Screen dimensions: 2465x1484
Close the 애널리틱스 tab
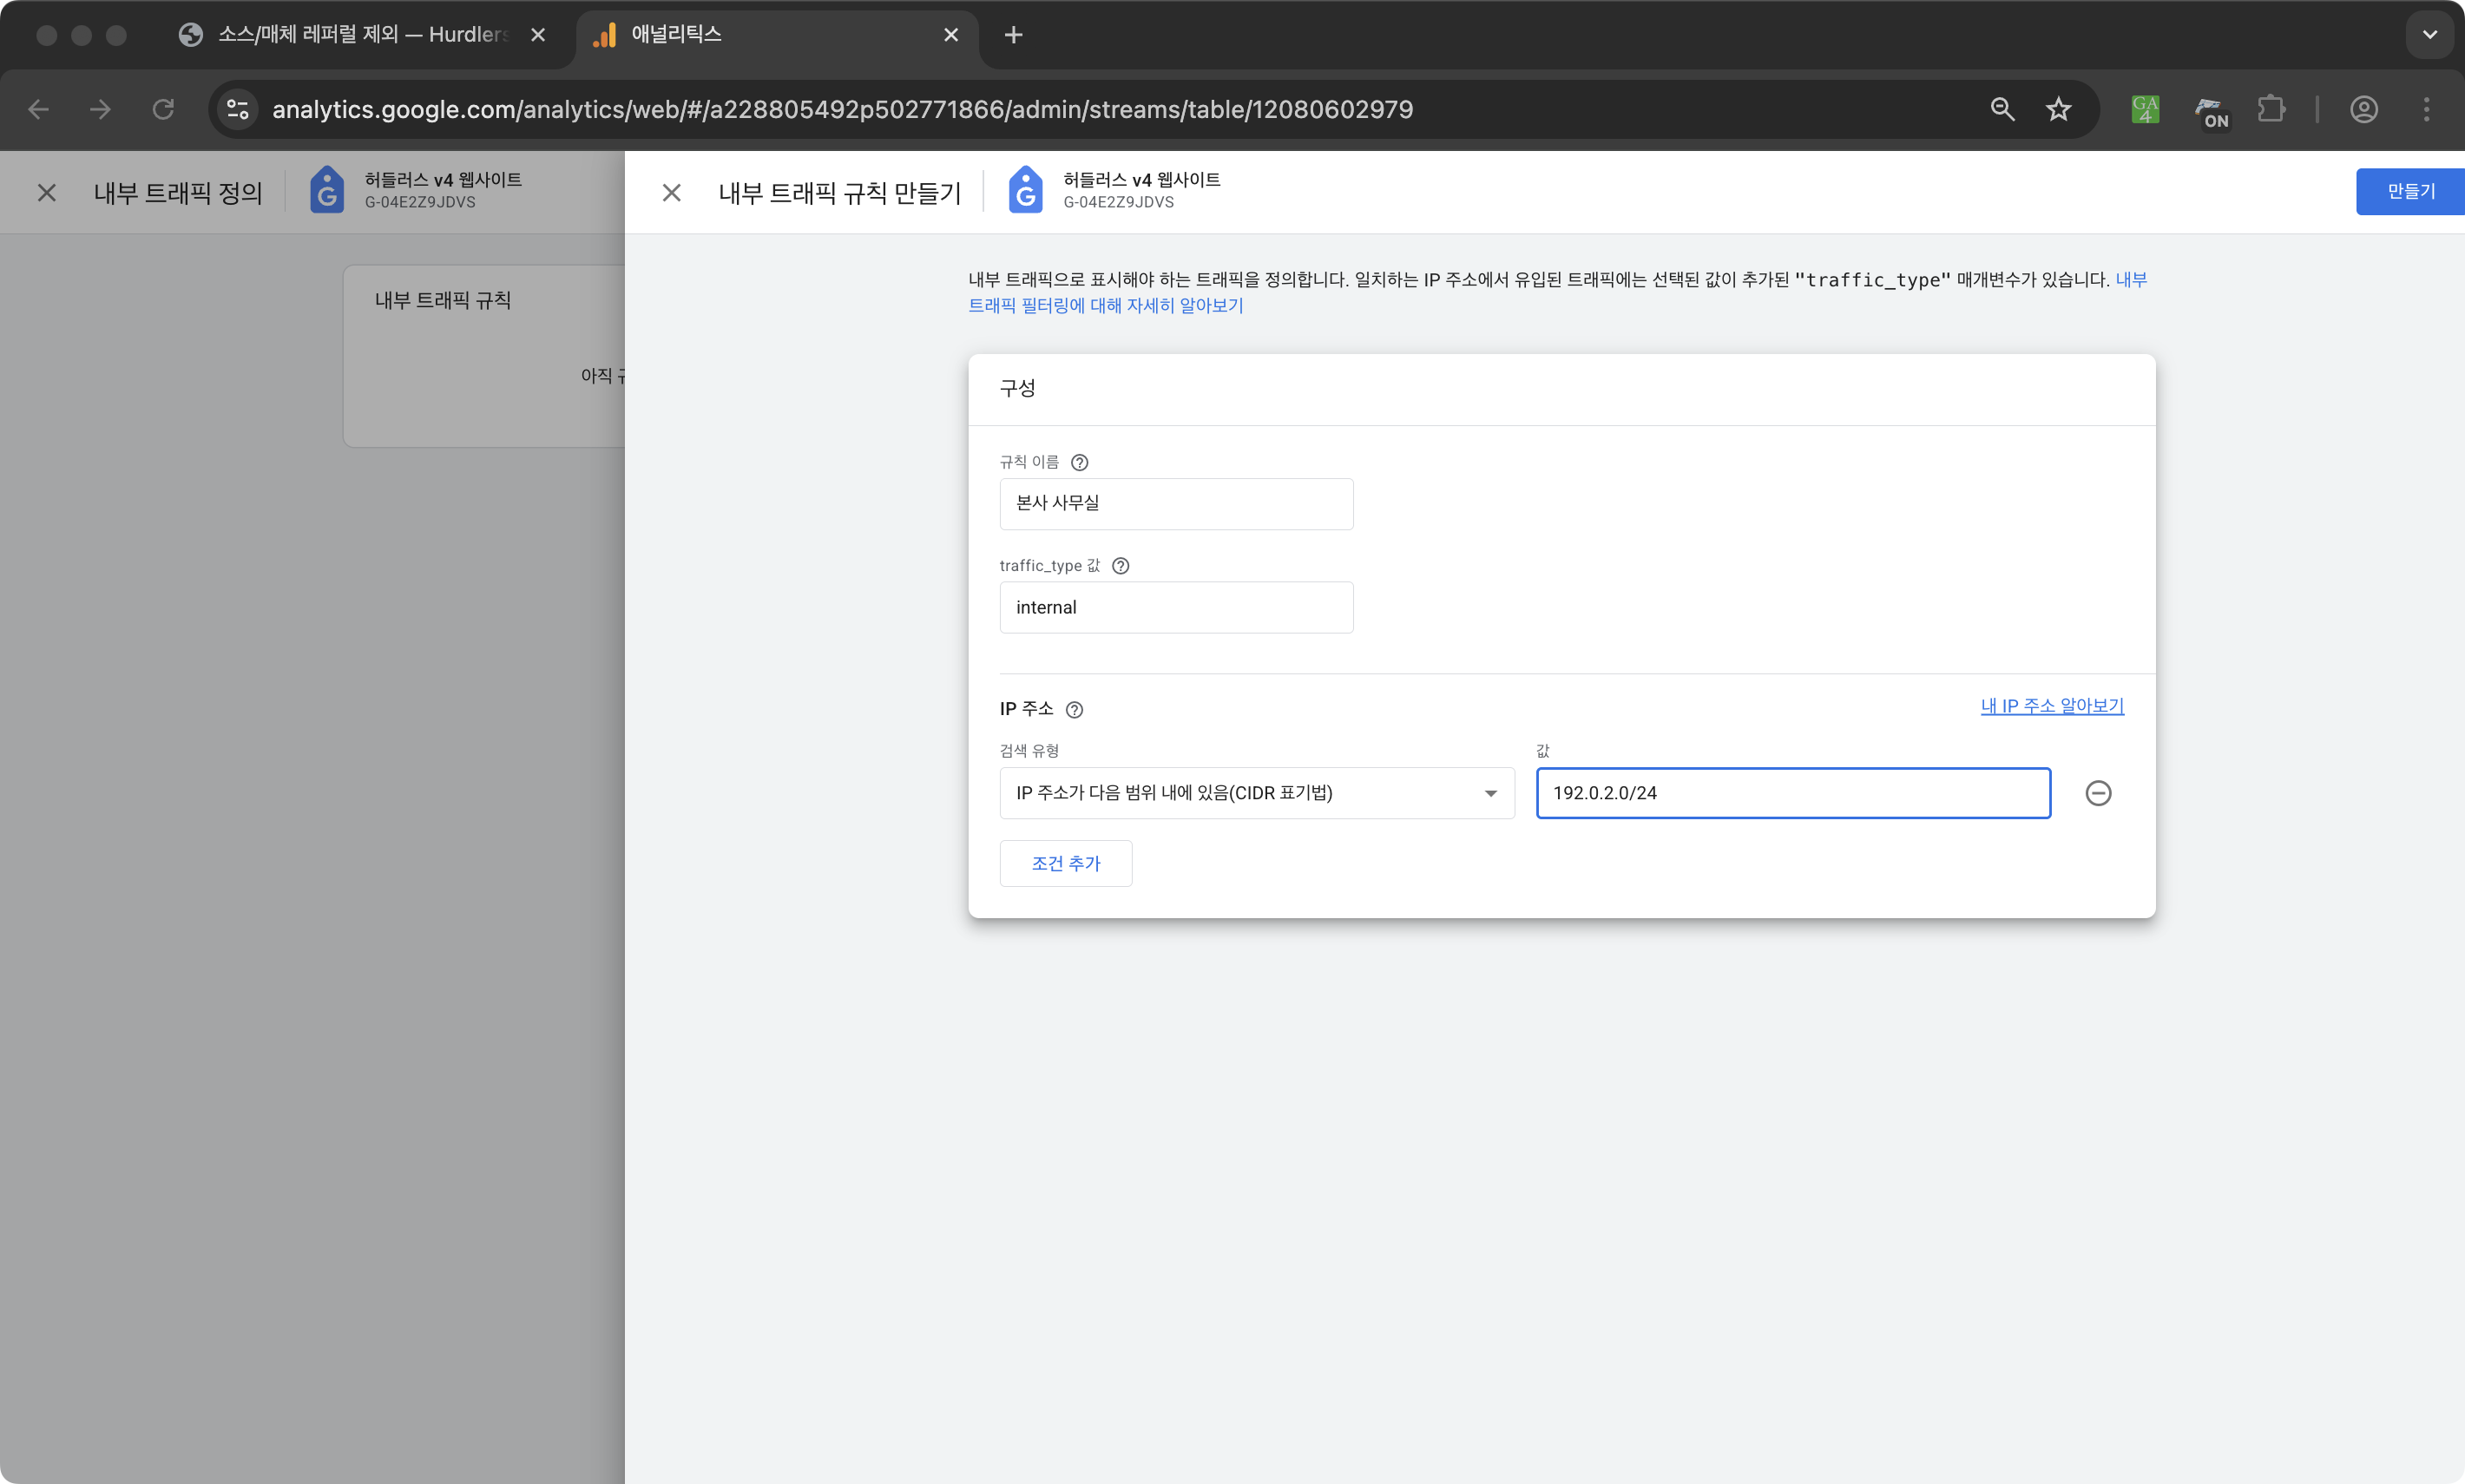[951, 35]
